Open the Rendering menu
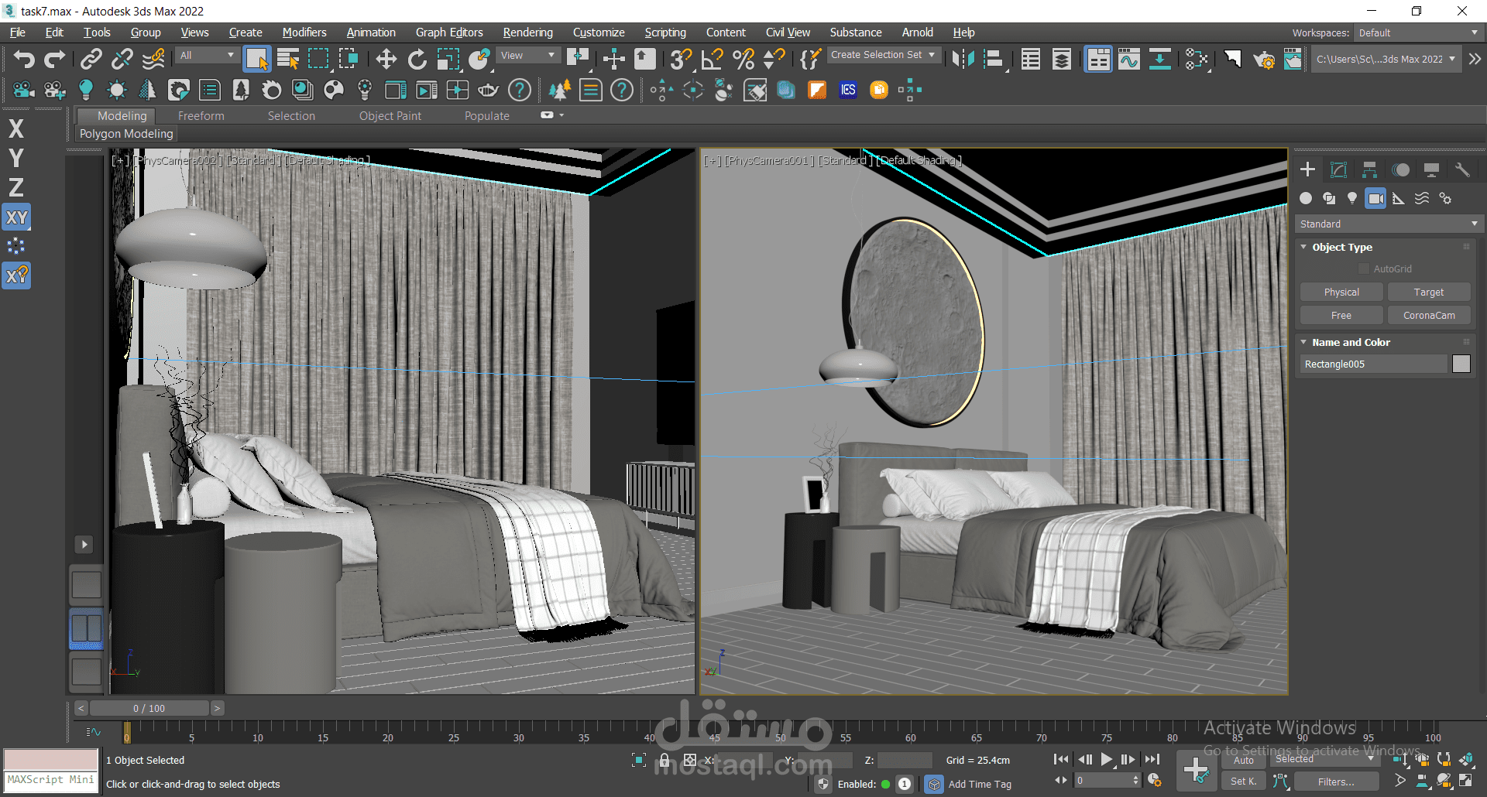Viewport: 1487px width, 797px height. click(x=528, y=32)
